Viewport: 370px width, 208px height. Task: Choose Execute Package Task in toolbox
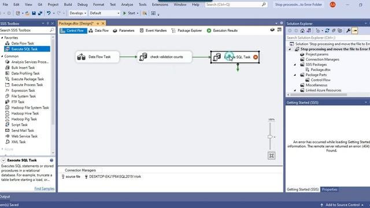[27, 79]
